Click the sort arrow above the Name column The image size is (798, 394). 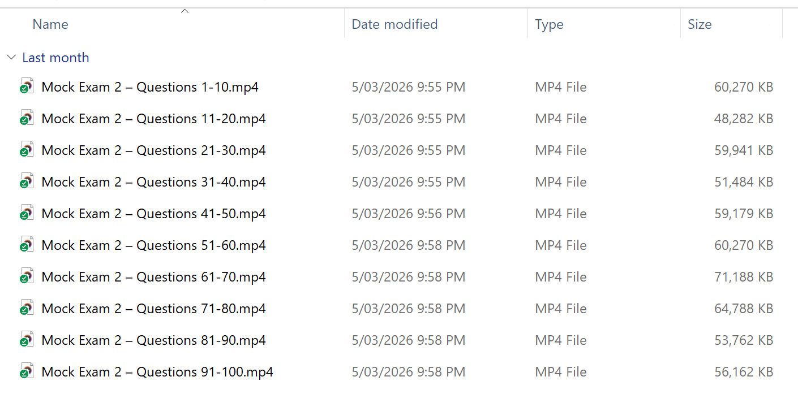tap(185, 11)
